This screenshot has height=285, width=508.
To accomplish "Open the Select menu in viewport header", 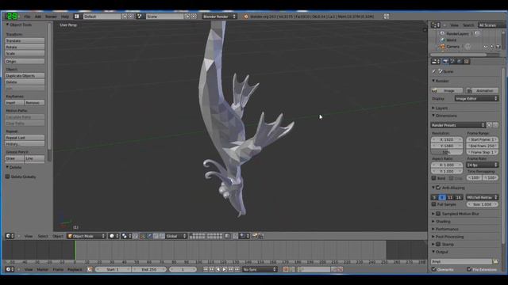I will tap(42, 236).
